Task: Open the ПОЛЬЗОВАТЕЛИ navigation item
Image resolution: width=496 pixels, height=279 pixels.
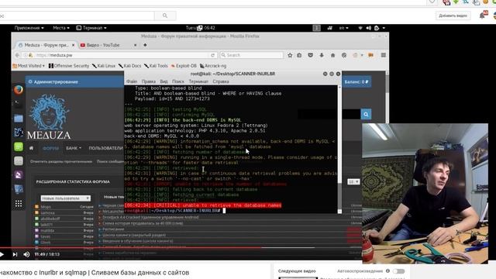Action: point(105,148)
